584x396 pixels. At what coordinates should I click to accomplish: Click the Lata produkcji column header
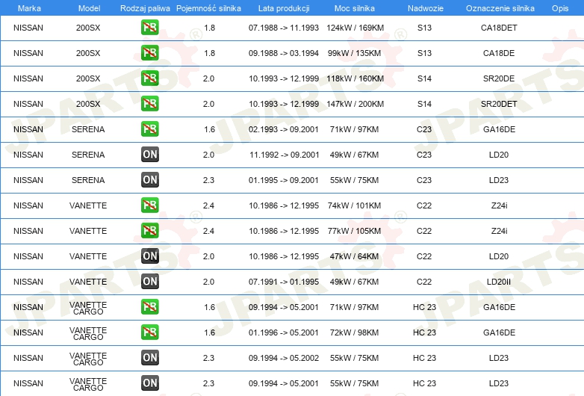tap(284, 8)
